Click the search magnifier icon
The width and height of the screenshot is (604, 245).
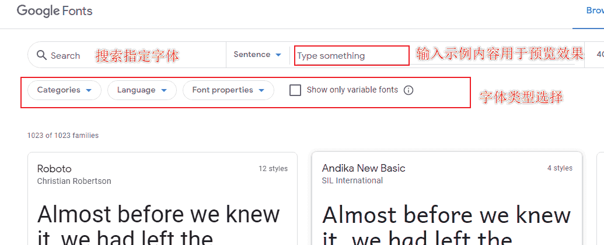click(41, 55)
